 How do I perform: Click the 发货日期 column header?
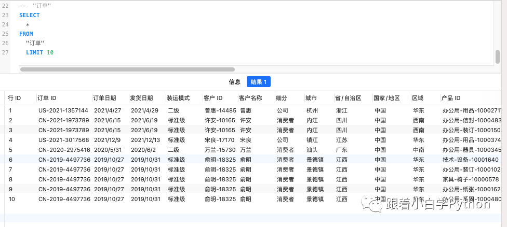point(141,98)
